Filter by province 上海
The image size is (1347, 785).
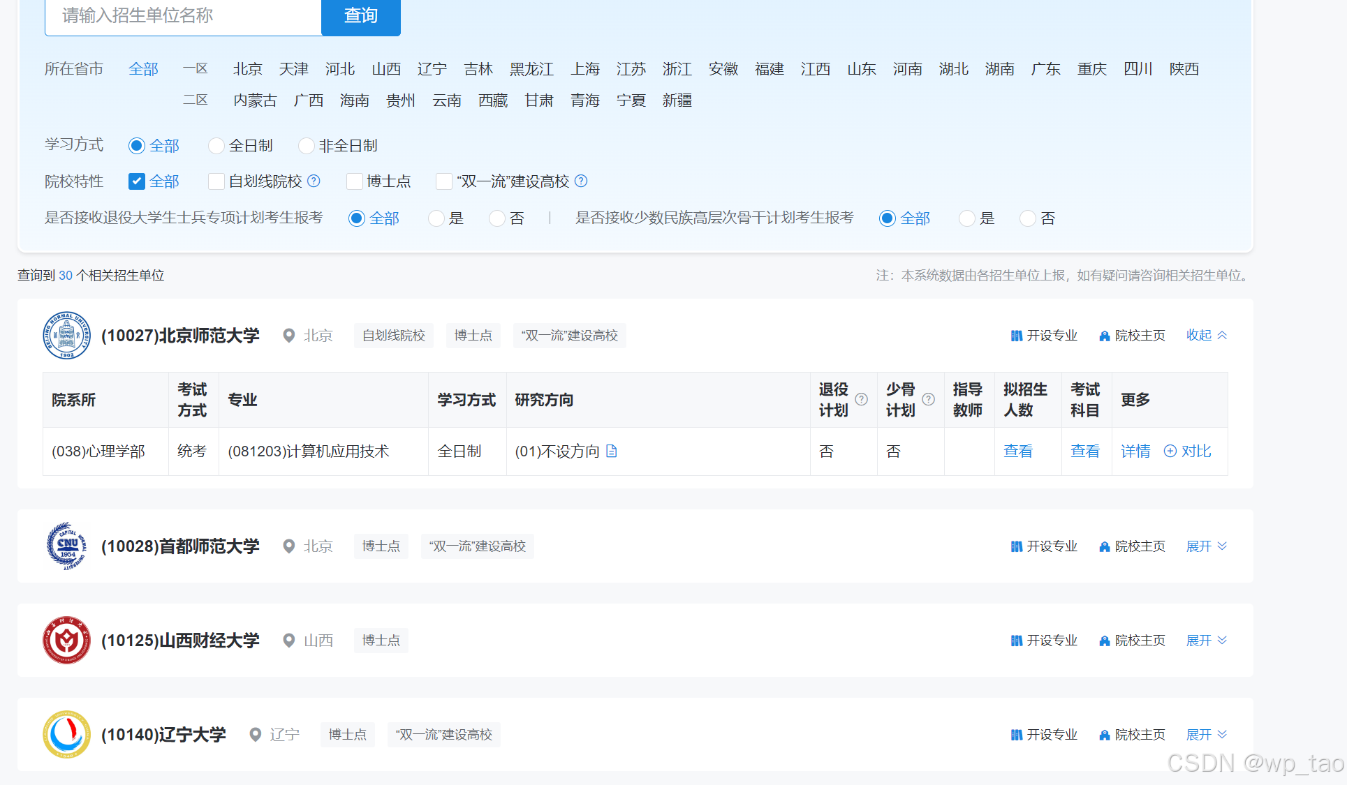[585, 69]
